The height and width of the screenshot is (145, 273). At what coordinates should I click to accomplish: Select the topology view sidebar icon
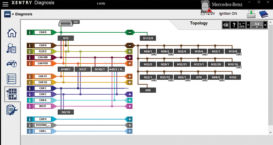tap(12, 94)
